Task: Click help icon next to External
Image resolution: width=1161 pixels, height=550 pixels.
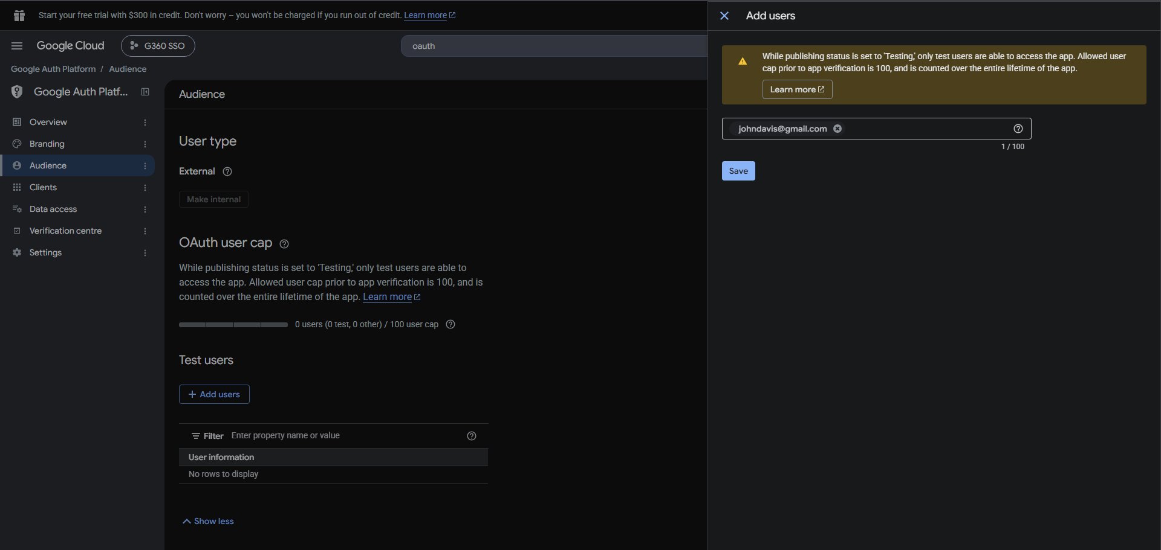Action: 227,171
